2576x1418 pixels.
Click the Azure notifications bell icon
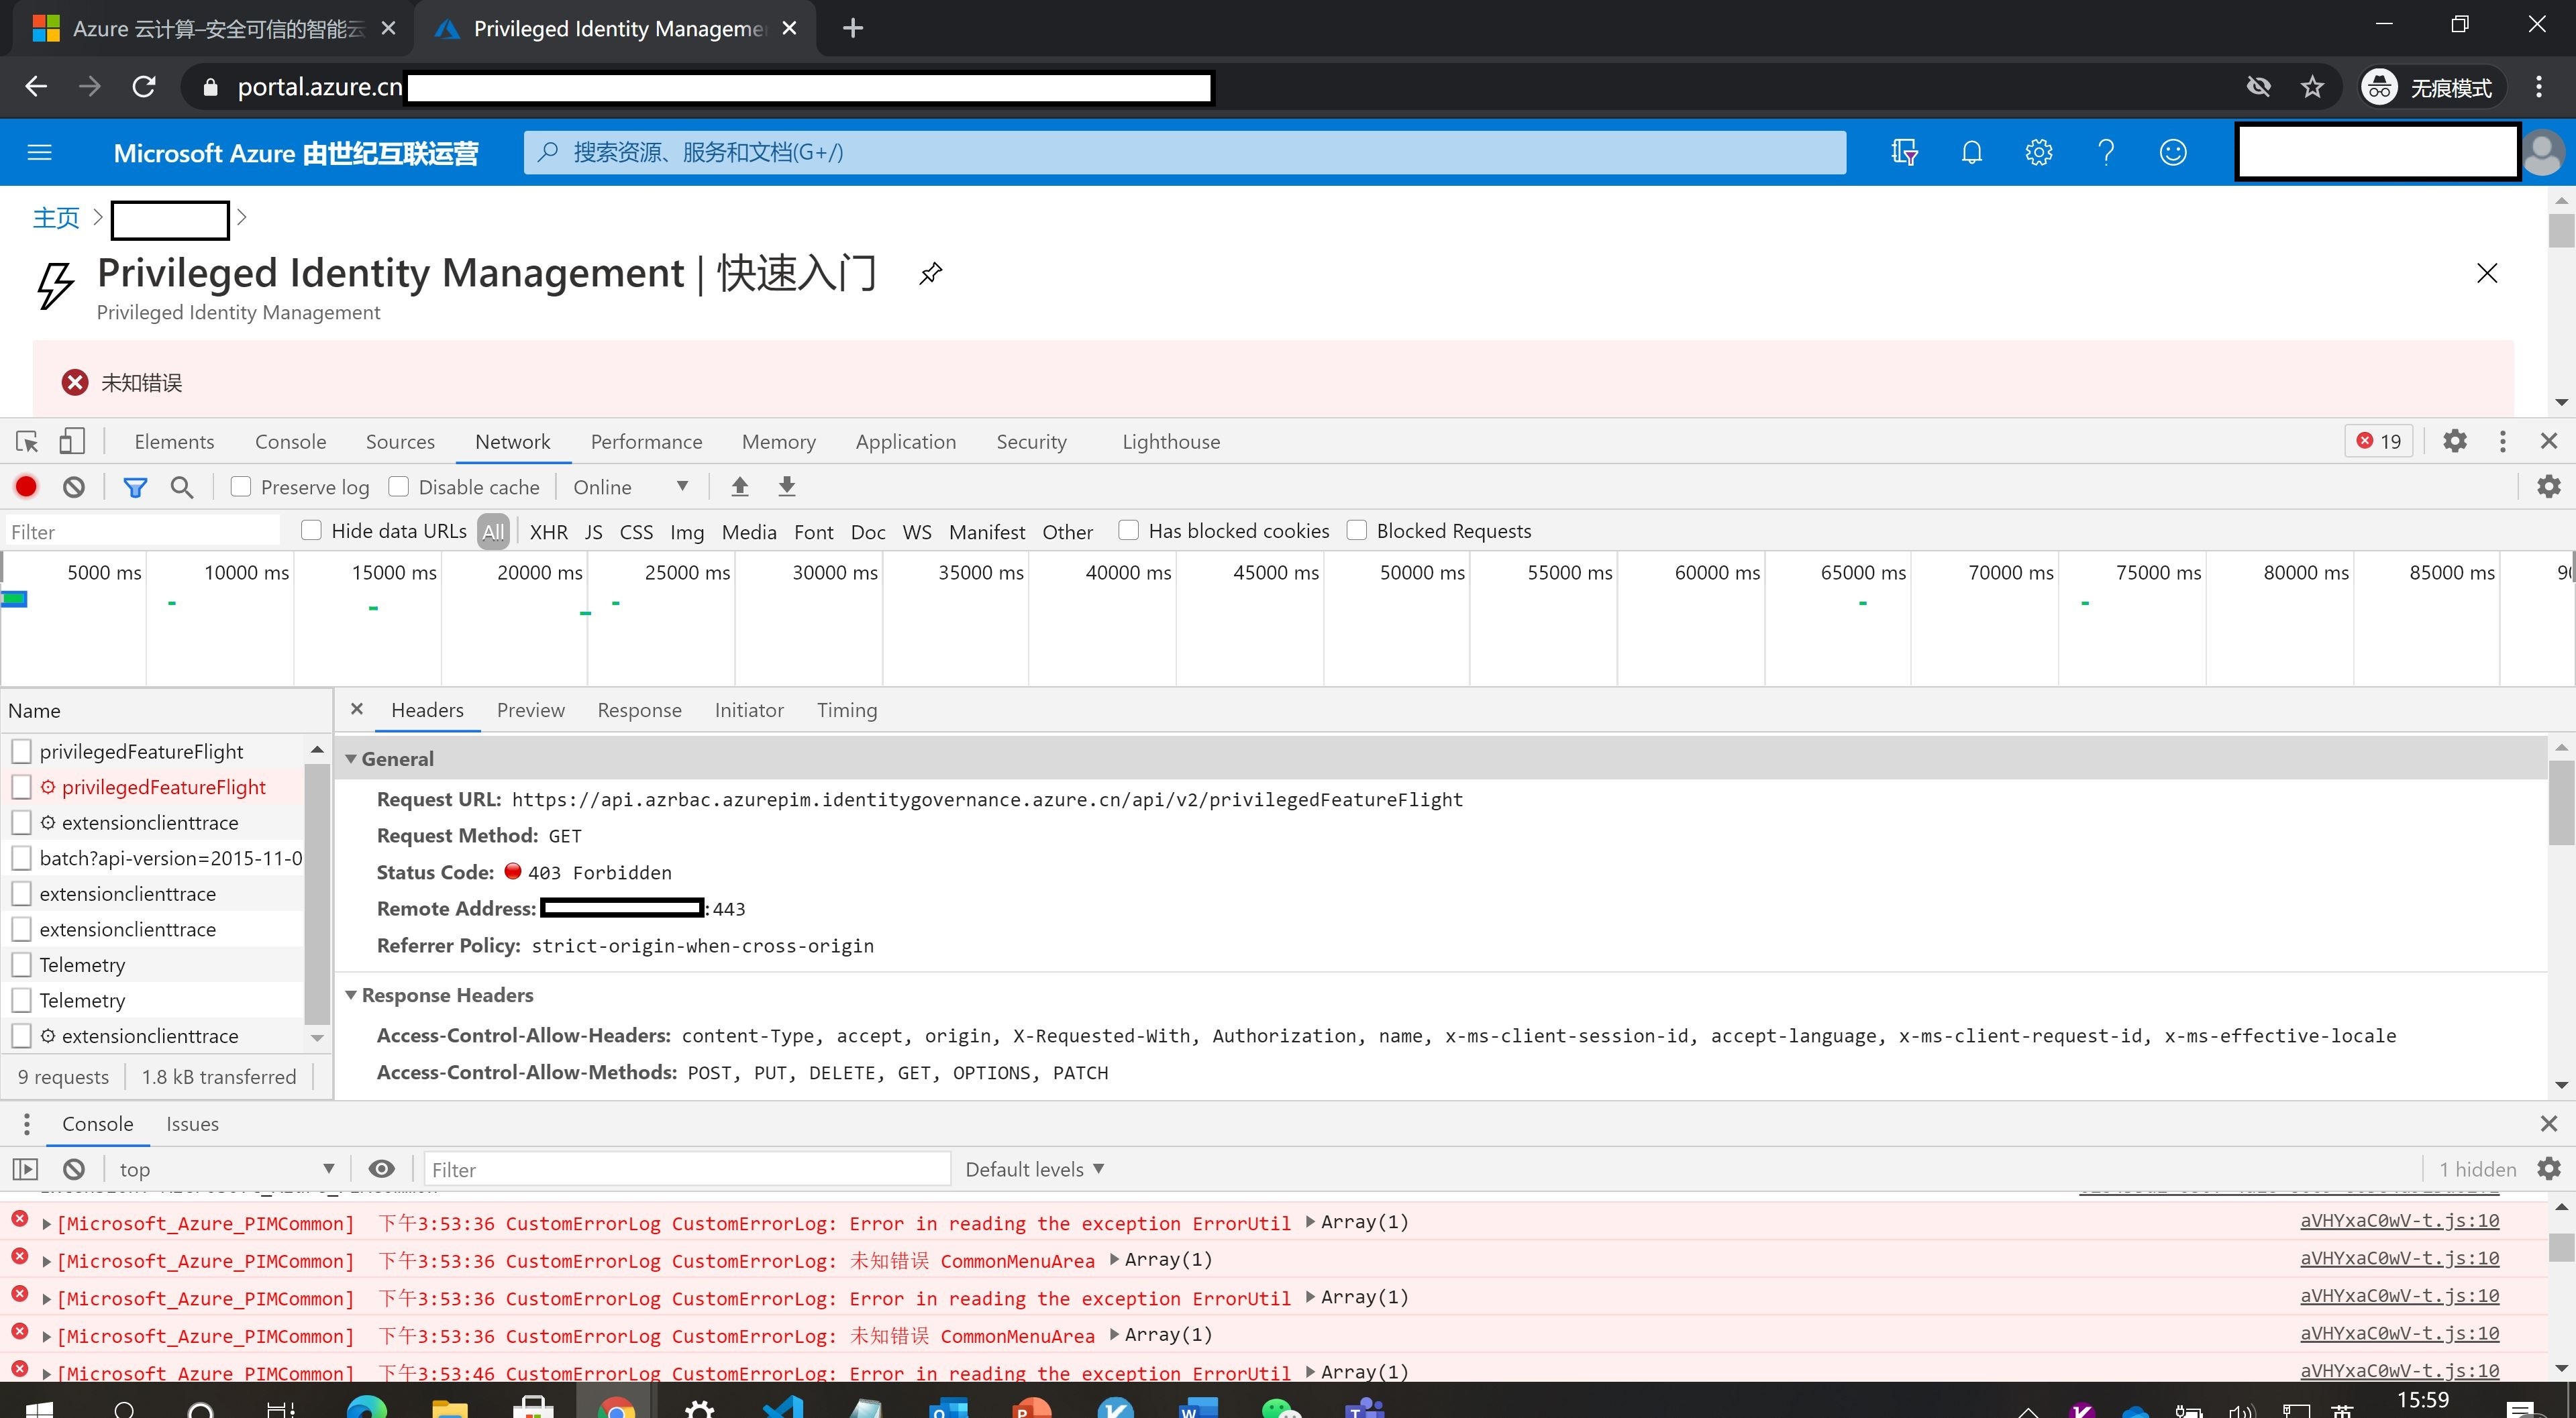click(1971, 152)
